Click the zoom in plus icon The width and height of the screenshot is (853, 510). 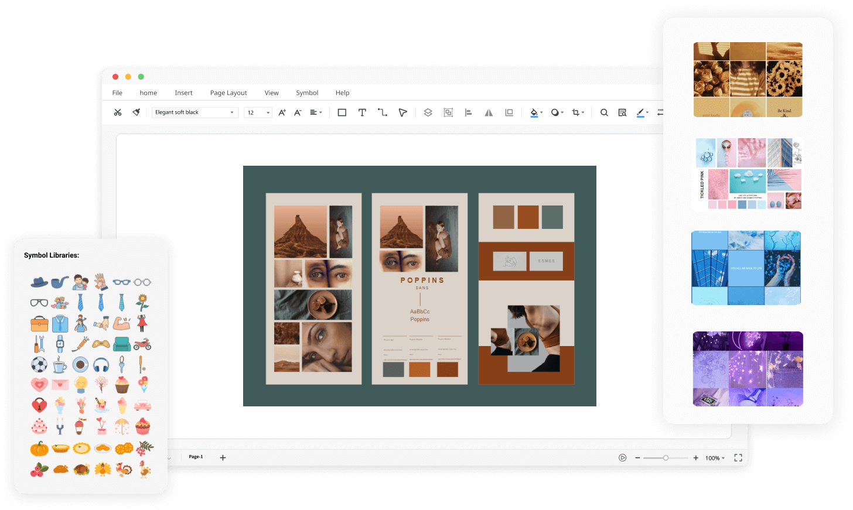click(696, 458)
